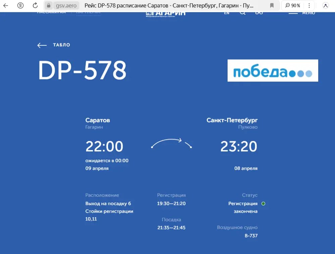The width and height of the screenshot is (335, 254).
Task: Go back with the browser back arrow
Action: 6,5
